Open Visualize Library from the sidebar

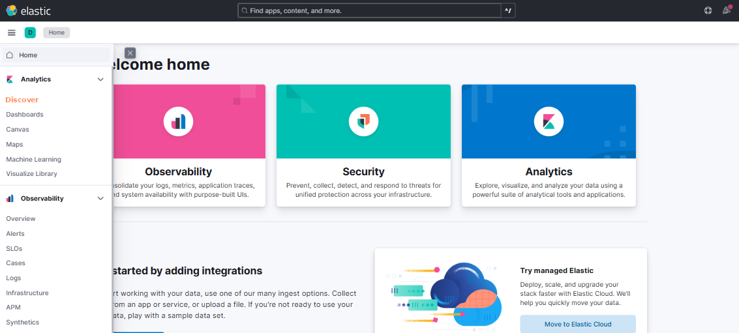tap(31, 174)
